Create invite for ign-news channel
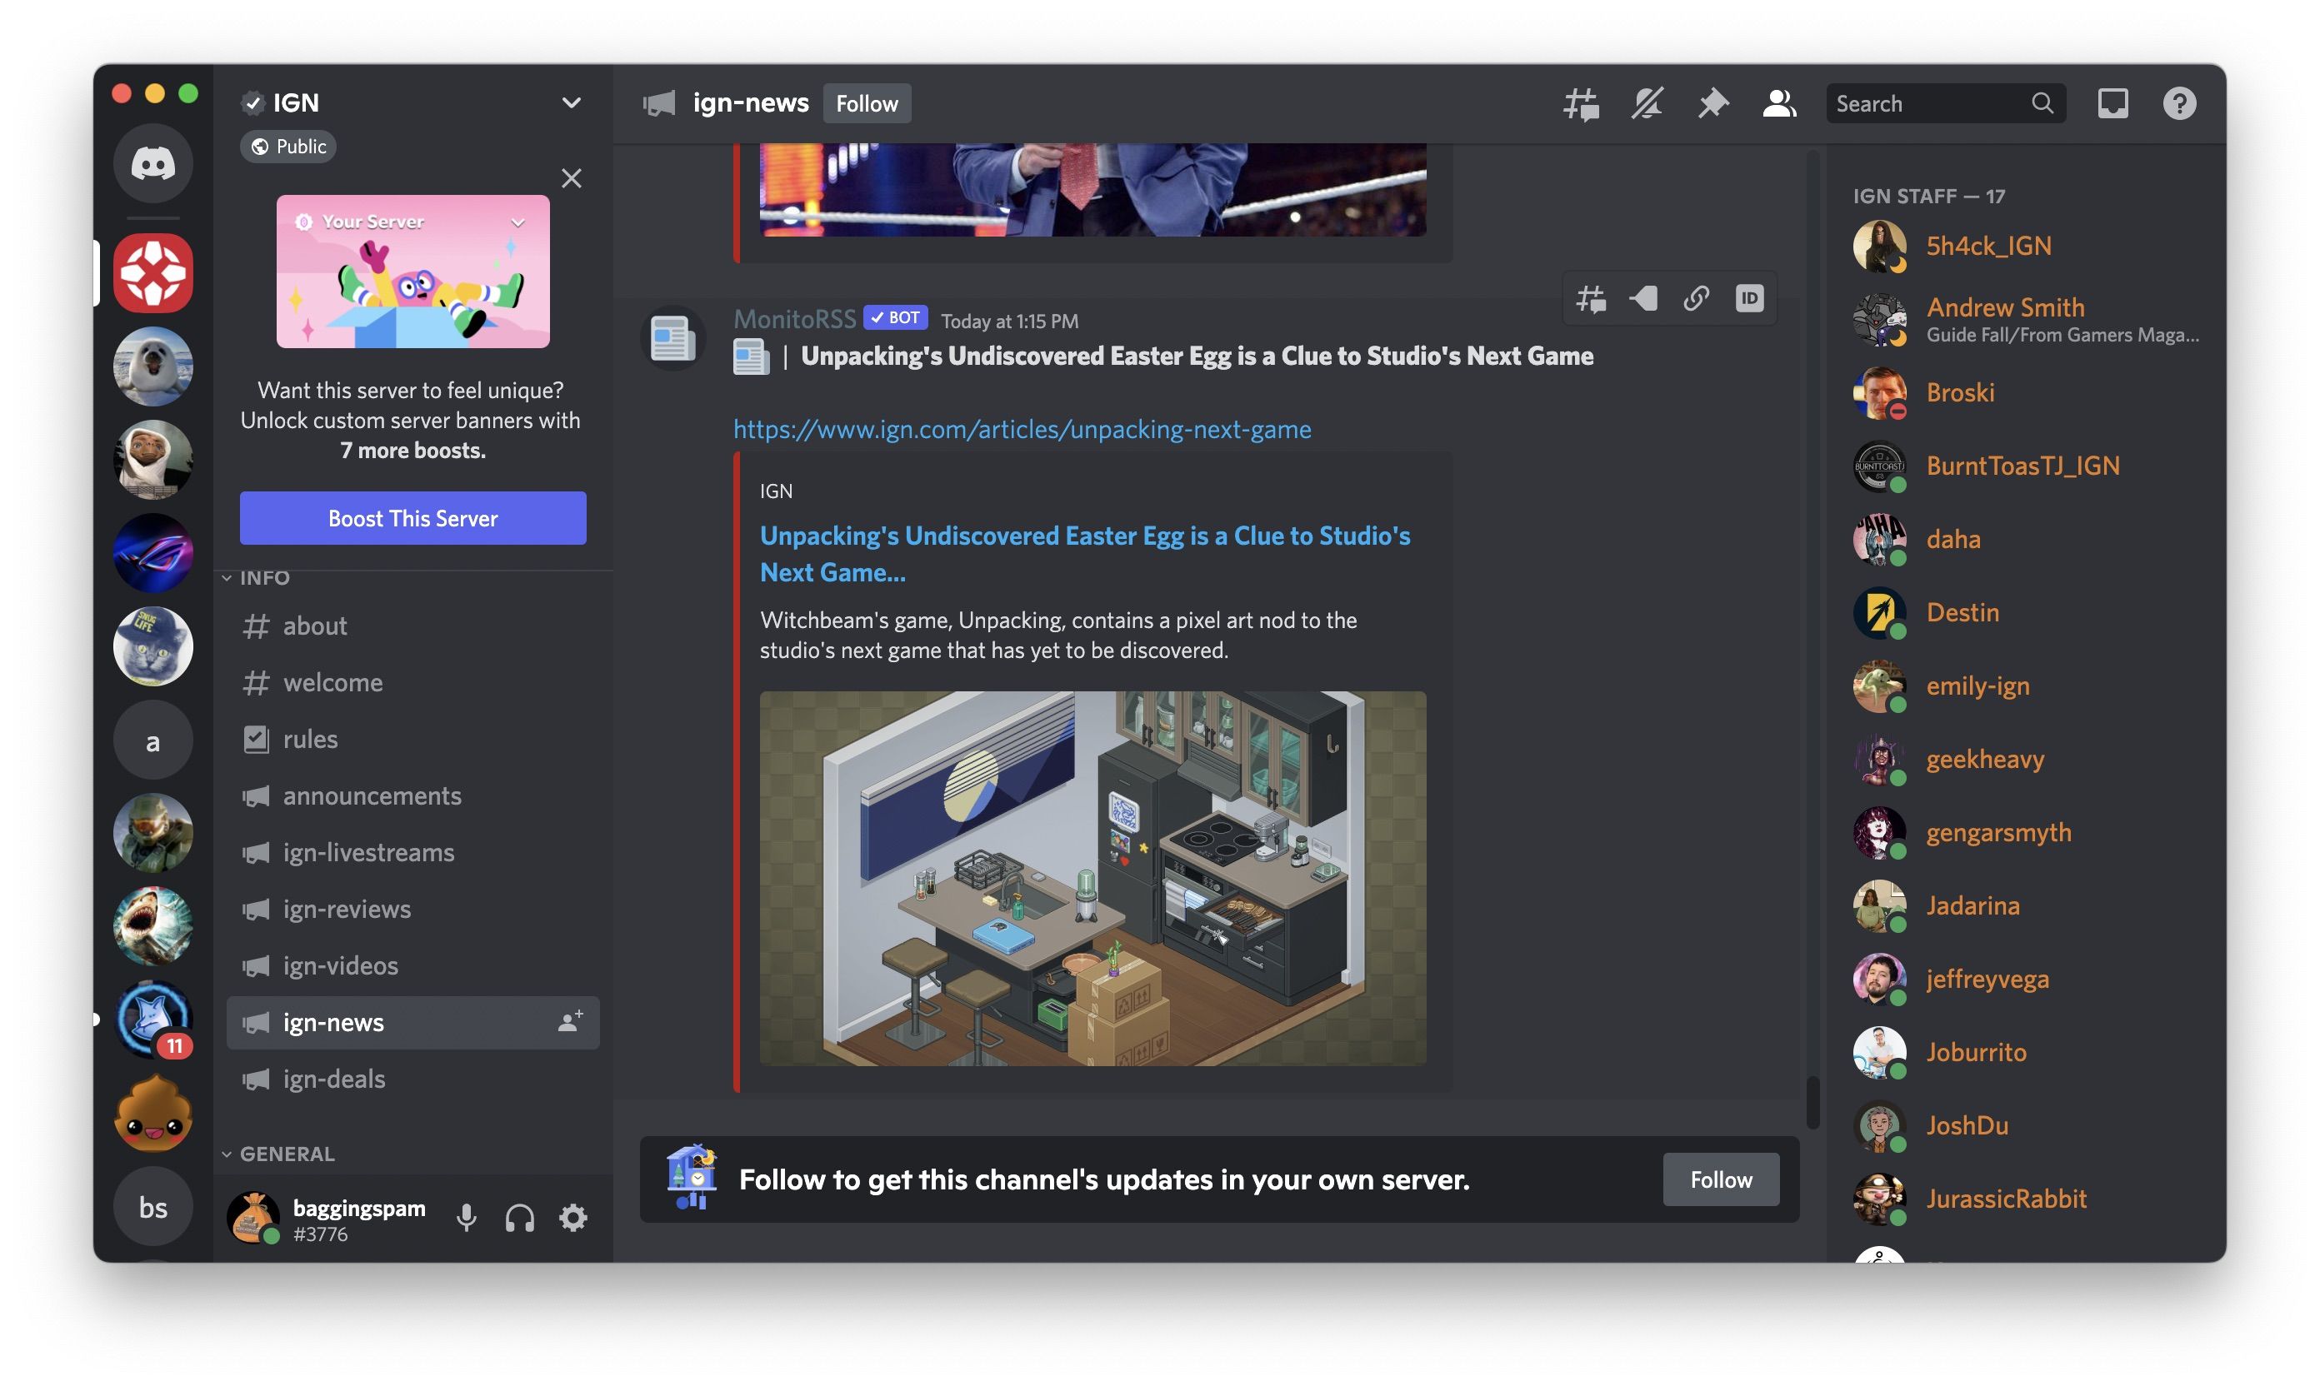This screenshot has height=1386, width=2320. [570, 1022]
